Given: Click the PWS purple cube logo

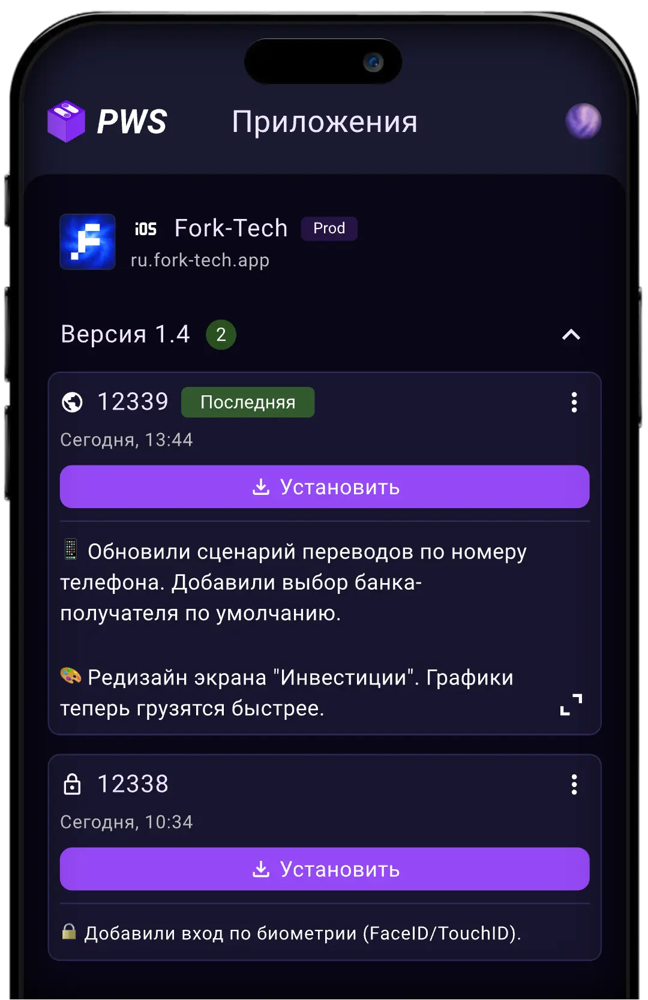Looking at the screenshot, I should 66,121.
